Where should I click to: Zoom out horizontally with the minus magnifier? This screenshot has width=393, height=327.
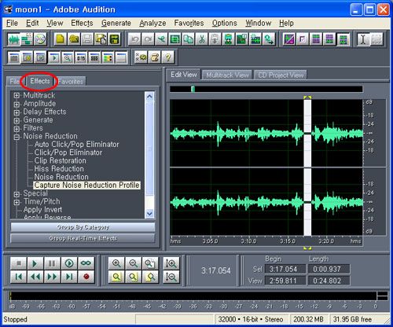coord(134,263)
